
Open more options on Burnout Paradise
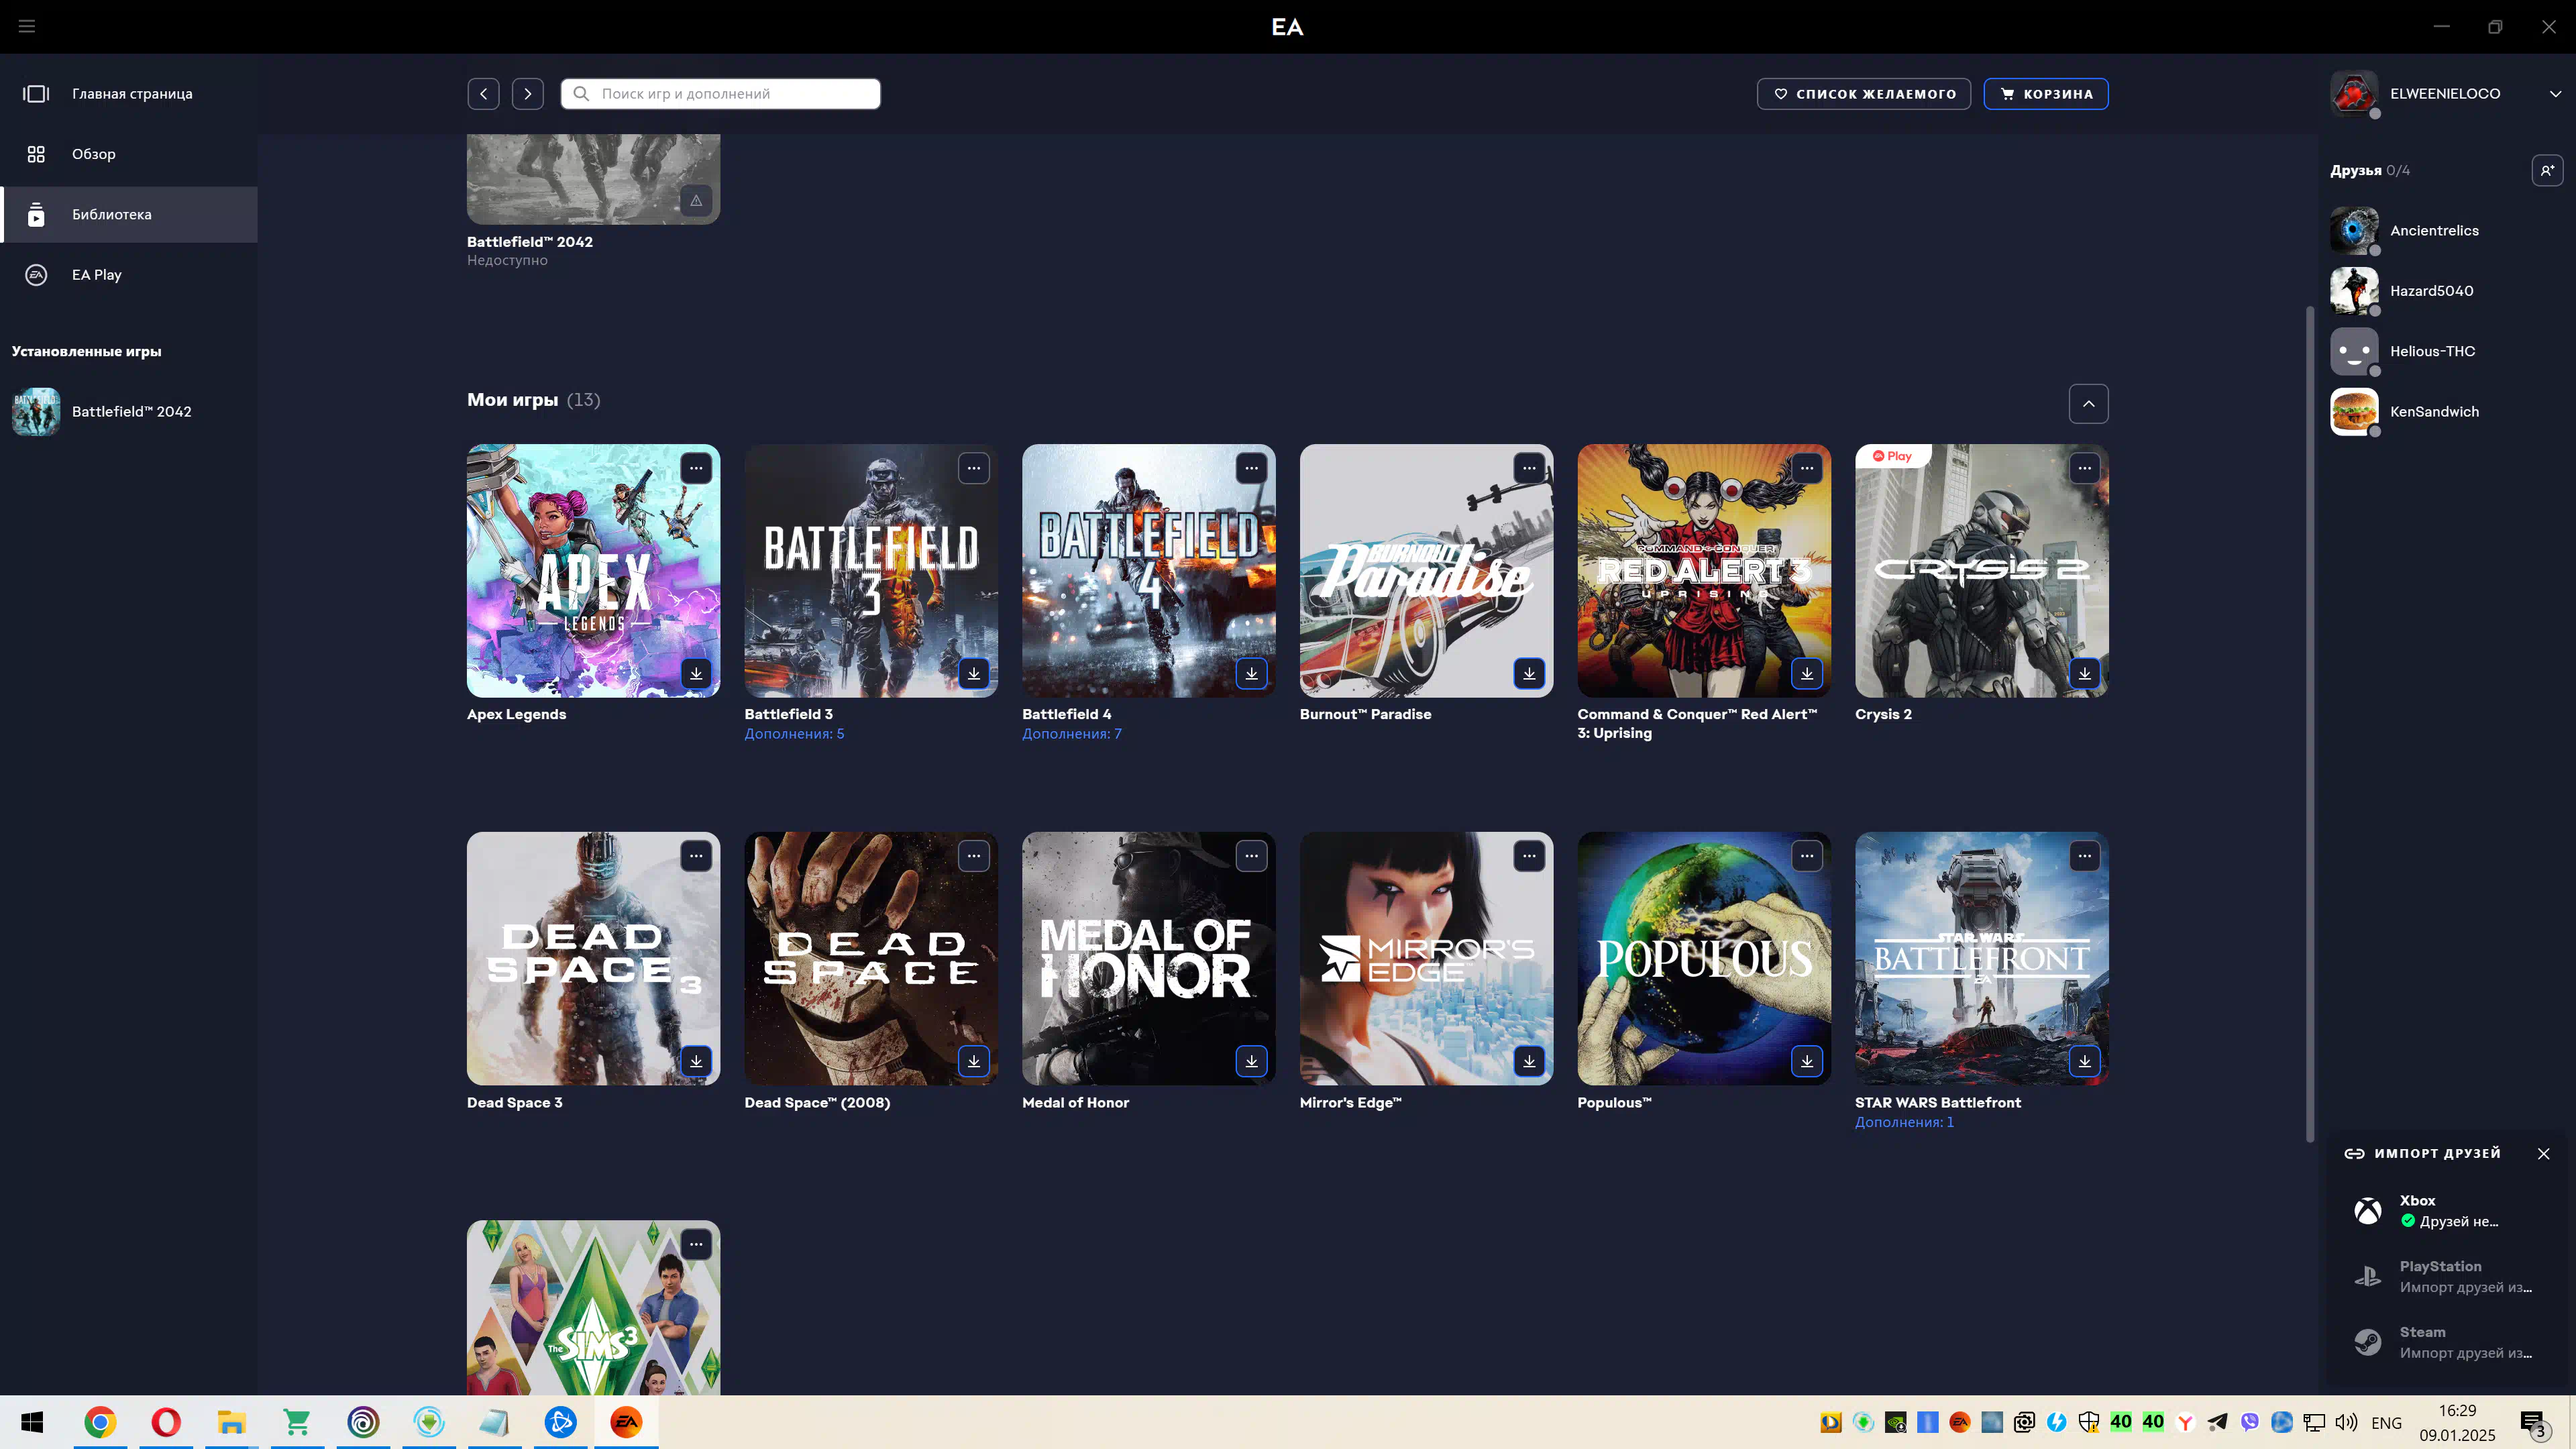(1529, 468)
